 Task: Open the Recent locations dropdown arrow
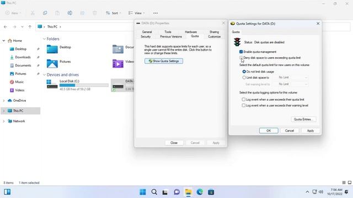coord(22,27)
